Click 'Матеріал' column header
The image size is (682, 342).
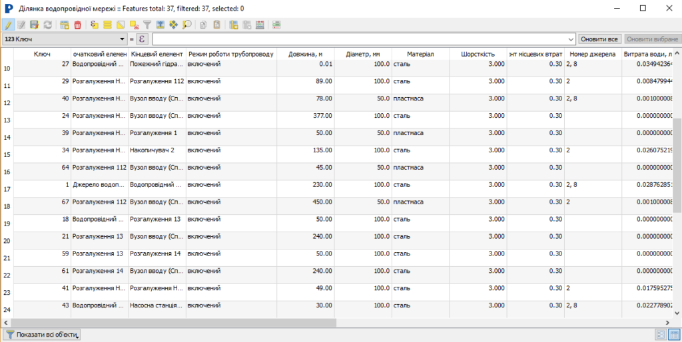point(421,55)
